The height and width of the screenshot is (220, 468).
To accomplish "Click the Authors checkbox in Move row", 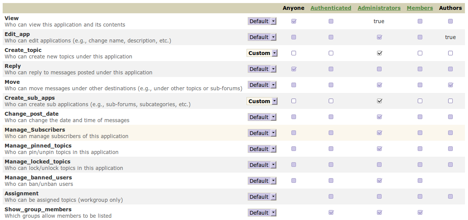I will tap(450, 85).
